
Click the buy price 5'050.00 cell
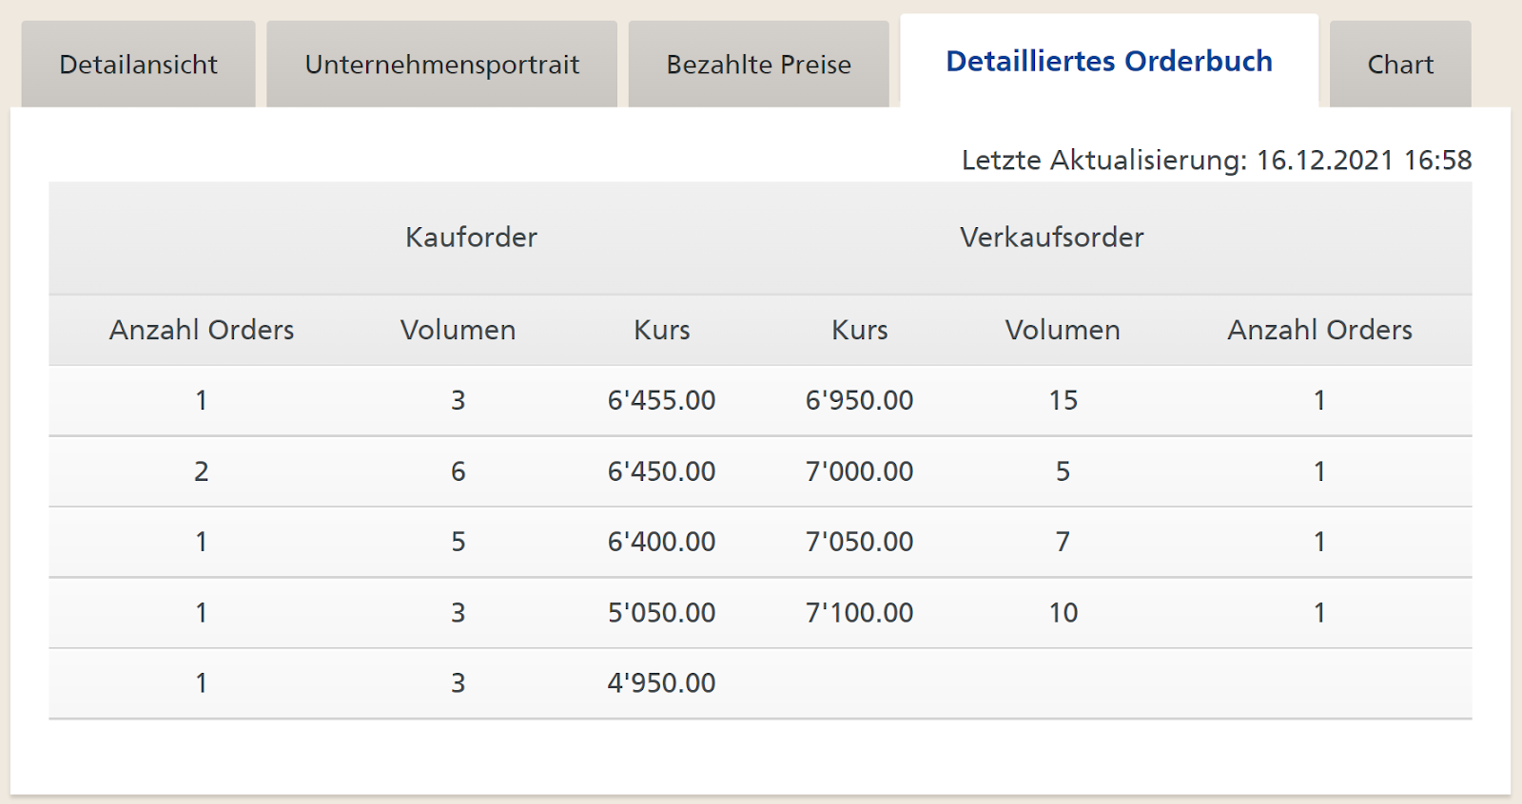661,613
